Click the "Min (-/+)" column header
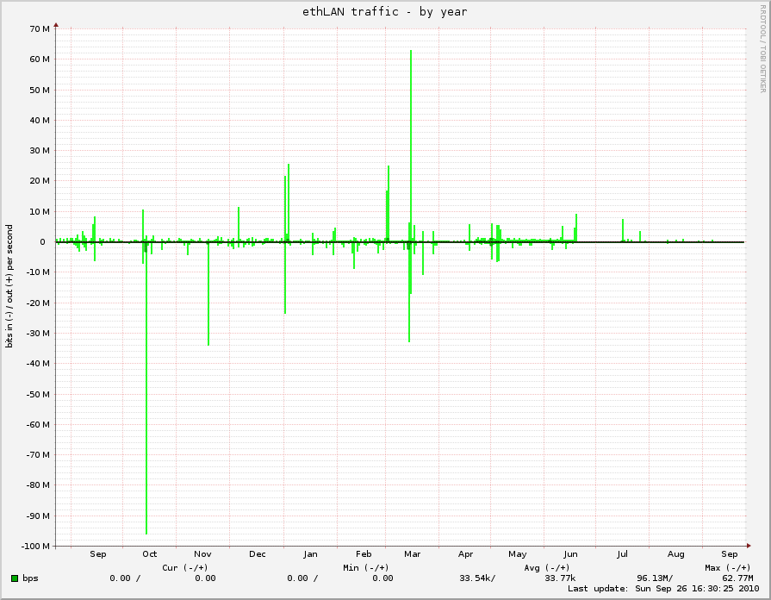This screenshot has width=771, height=600. [x=366, y=567]
